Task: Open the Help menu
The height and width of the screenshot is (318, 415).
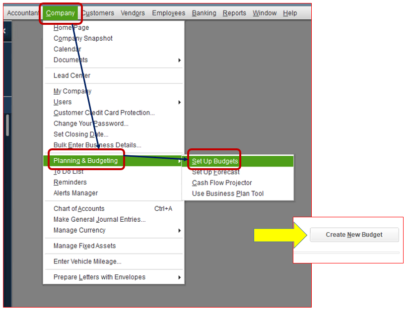Action: coord(290,13)
